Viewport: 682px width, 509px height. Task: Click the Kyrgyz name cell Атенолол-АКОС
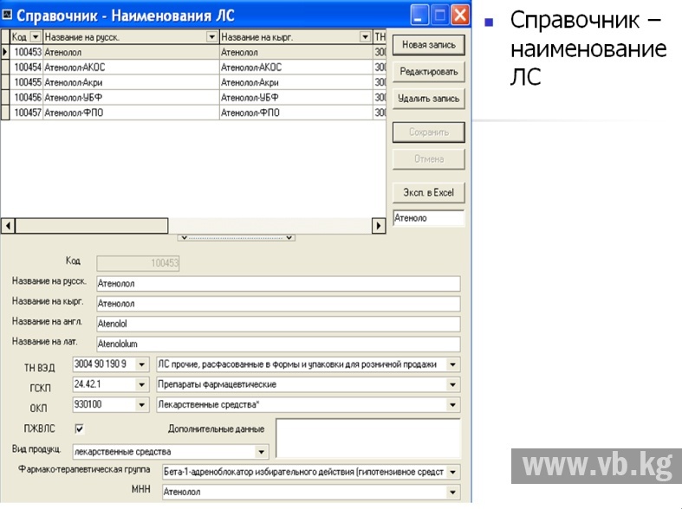click(296, 68)
